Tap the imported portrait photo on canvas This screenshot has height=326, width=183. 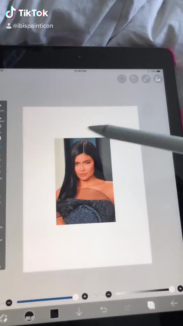pyautogui.click(x=85, y=181)
